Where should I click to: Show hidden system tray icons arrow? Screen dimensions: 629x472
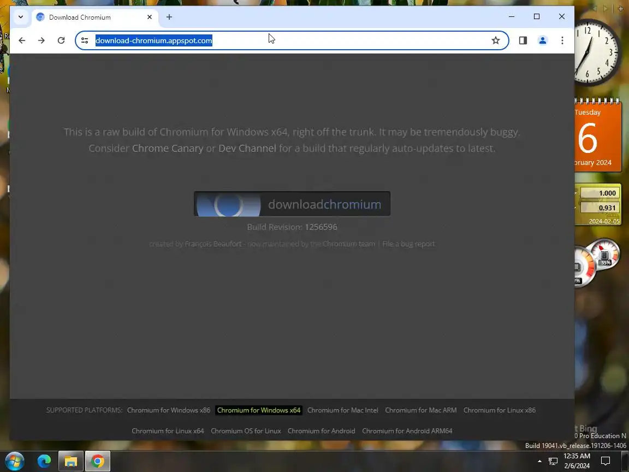coord(539,461)
